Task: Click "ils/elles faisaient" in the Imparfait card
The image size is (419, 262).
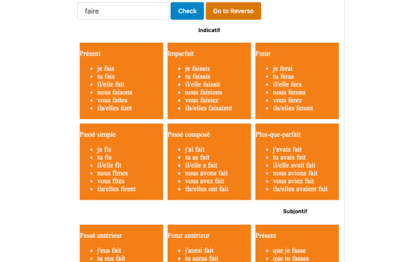Action: 208,108
